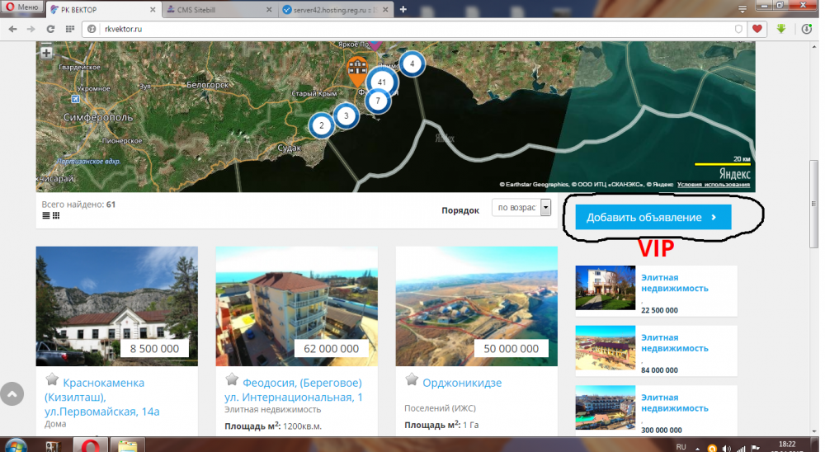Click the scroll-to-top arrow button

pos(12,394)
